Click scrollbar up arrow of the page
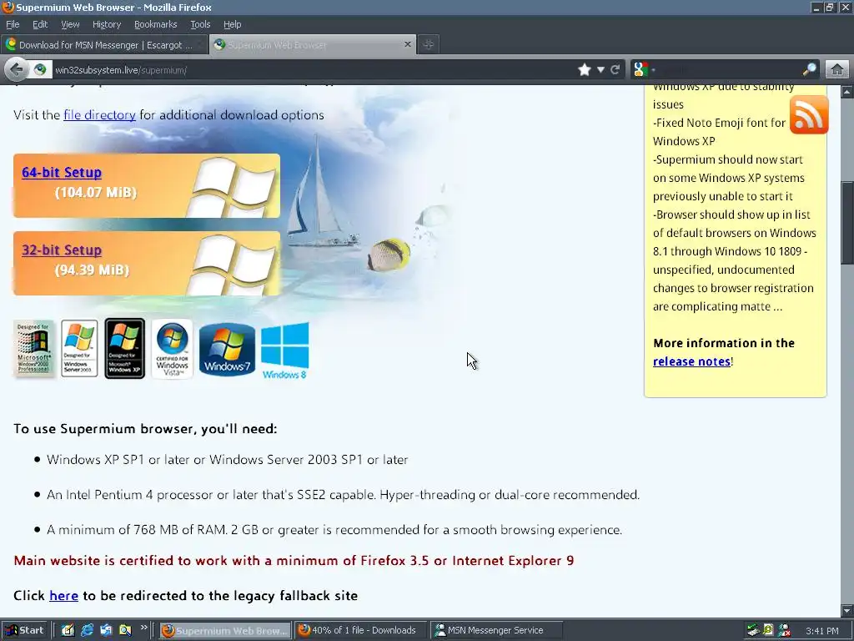The height and width of the screenshot is (641, 854). pos(847,92)
